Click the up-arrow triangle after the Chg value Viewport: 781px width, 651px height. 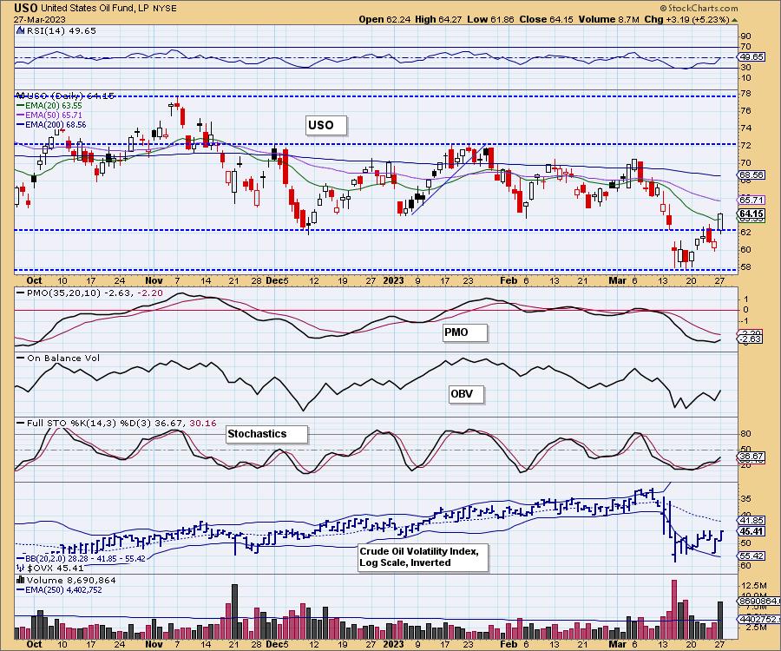pyautogui.click(x=735, y=20)
